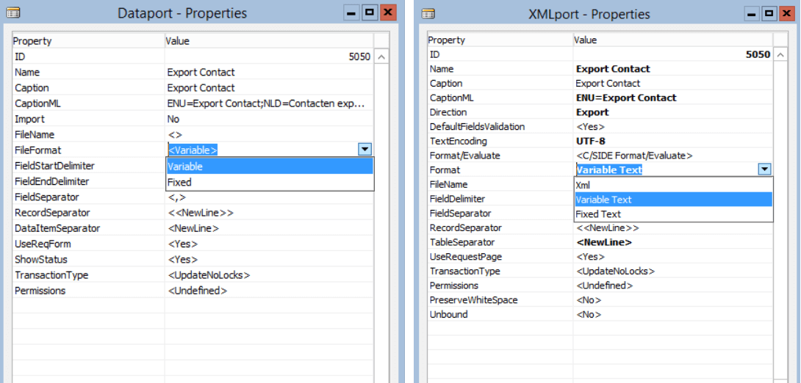
Task: Close the Dataport Properties window
Action: coord(388,12)
